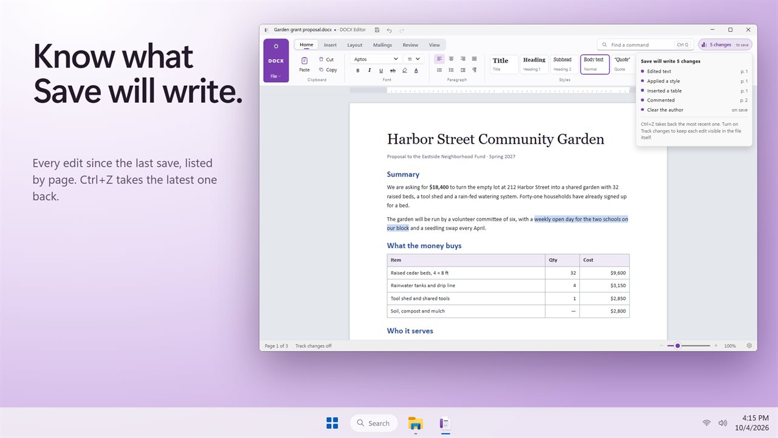Click the Find a command box

tap(645, 44)
